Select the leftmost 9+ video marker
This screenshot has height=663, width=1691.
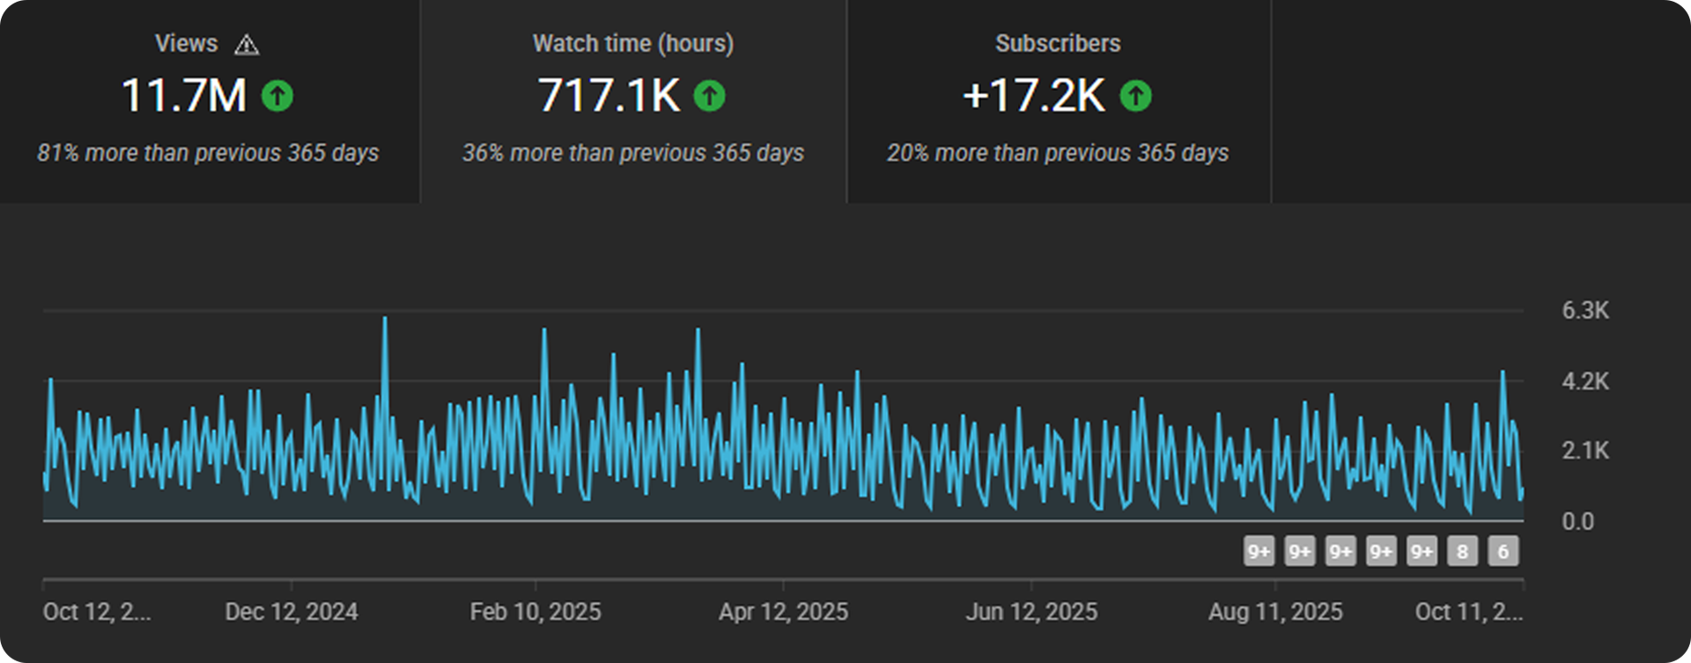pyautogui.click(x=1259, y=552)
